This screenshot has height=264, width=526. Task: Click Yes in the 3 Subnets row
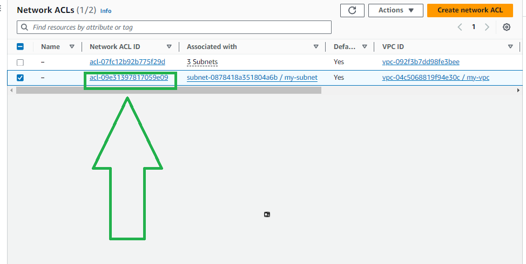point(339,62)
